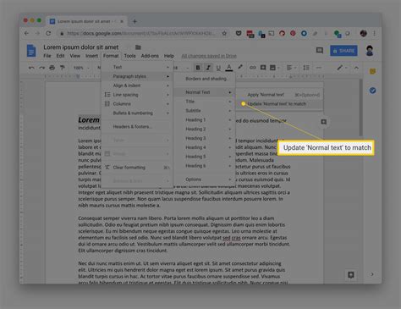Open the View menu
The width and height of the screenshot is (401, 309).
click(75, 56)
